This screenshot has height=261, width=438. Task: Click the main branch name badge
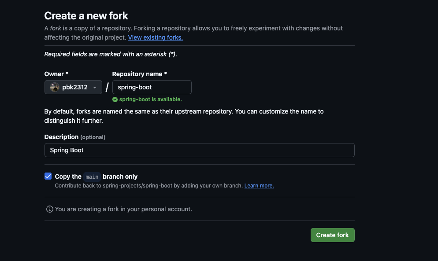point(92,177)
